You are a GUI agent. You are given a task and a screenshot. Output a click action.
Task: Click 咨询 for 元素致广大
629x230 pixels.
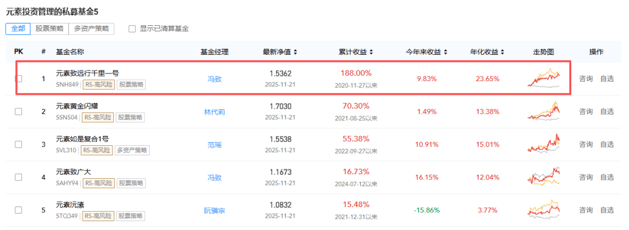click(586, 177)
